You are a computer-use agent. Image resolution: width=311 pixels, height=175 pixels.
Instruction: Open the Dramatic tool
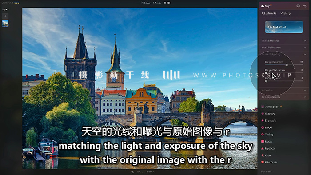point(269,121)
